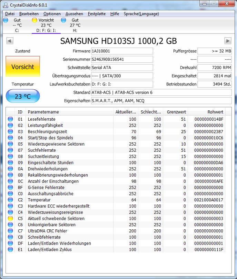237x279 pixels.
Task: Select the 'Aktuell schwebende Sektoren' parameter name
Action: pos(56,219)
